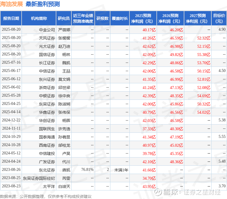
Task: Click target price 3.70
Action: 222,186
